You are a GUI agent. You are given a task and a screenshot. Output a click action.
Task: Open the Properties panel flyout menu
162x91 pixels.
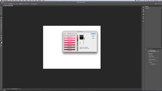(161, 6)
